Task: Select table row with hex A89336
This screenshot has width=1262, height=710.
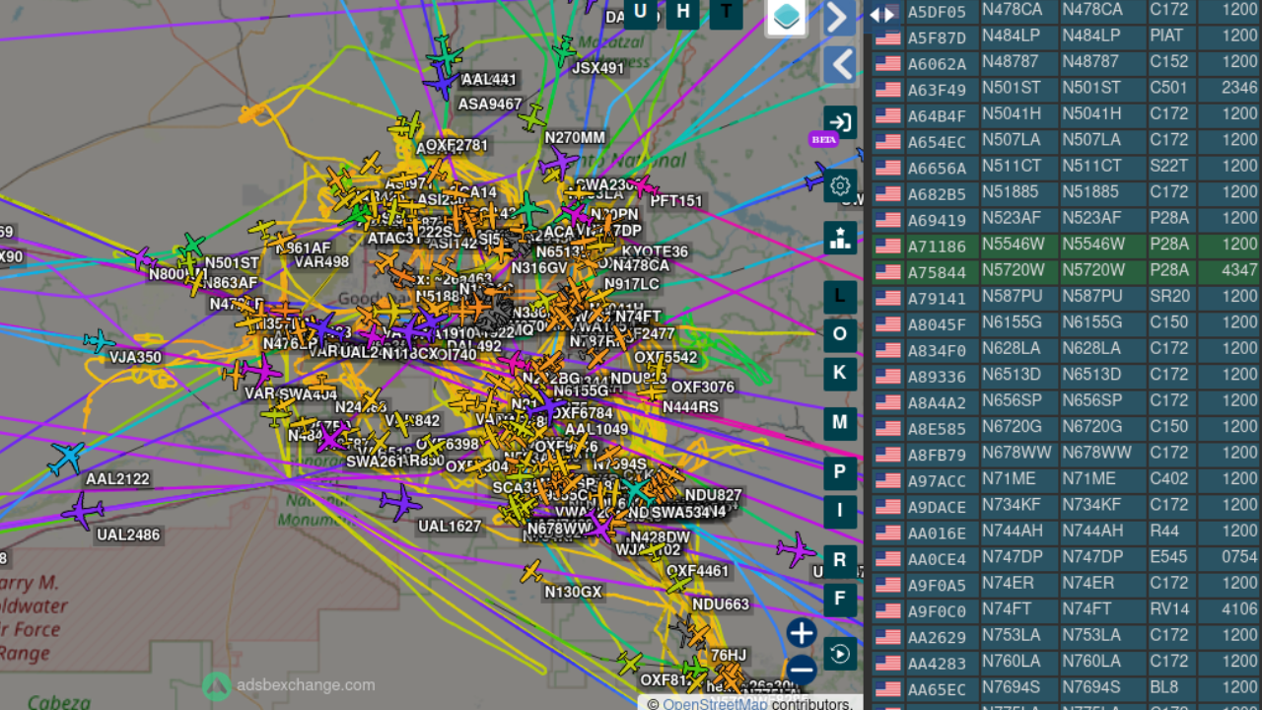Action: tap(1067, 375)
